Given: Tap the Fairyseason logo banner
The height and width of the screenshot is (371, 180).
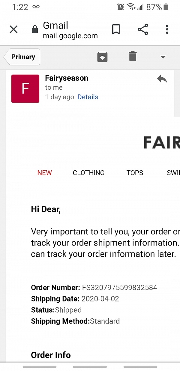Looking at the screenshot, I should click(162, 142).
